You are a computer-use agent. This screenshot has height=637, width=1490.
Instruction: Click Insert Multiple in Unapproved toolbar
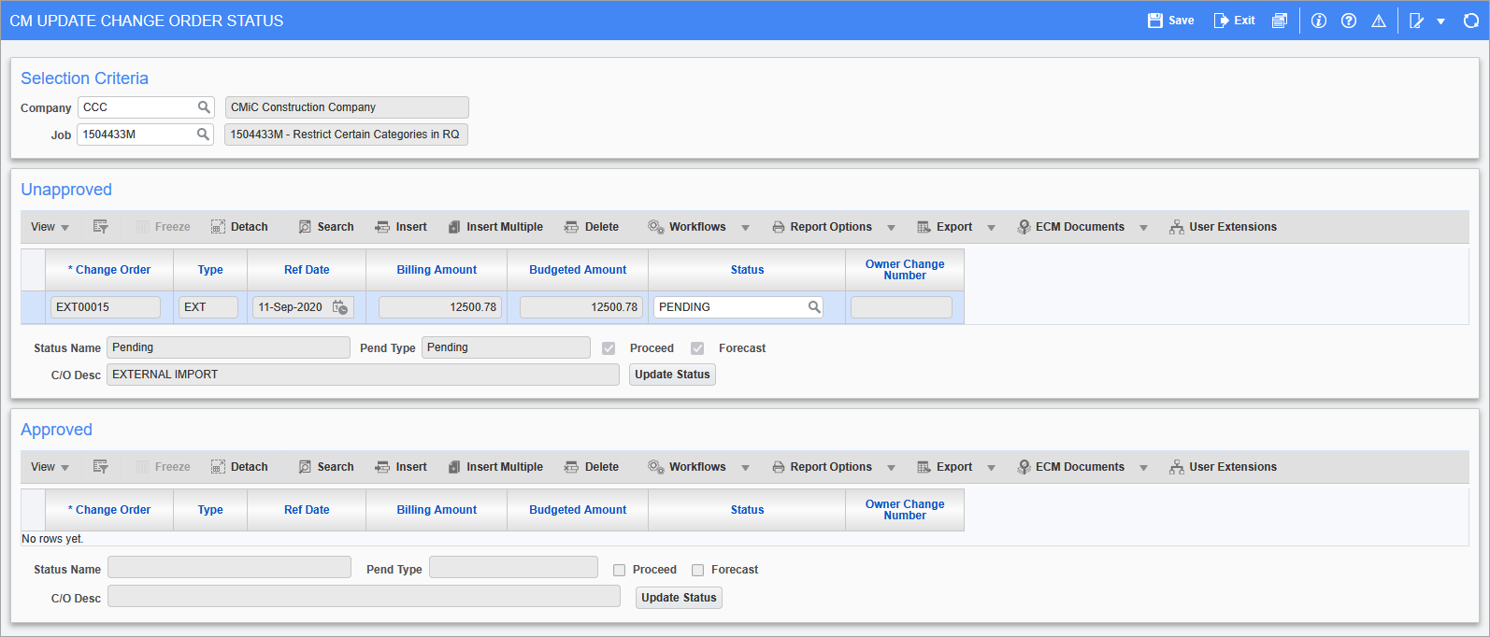(495, 227)
